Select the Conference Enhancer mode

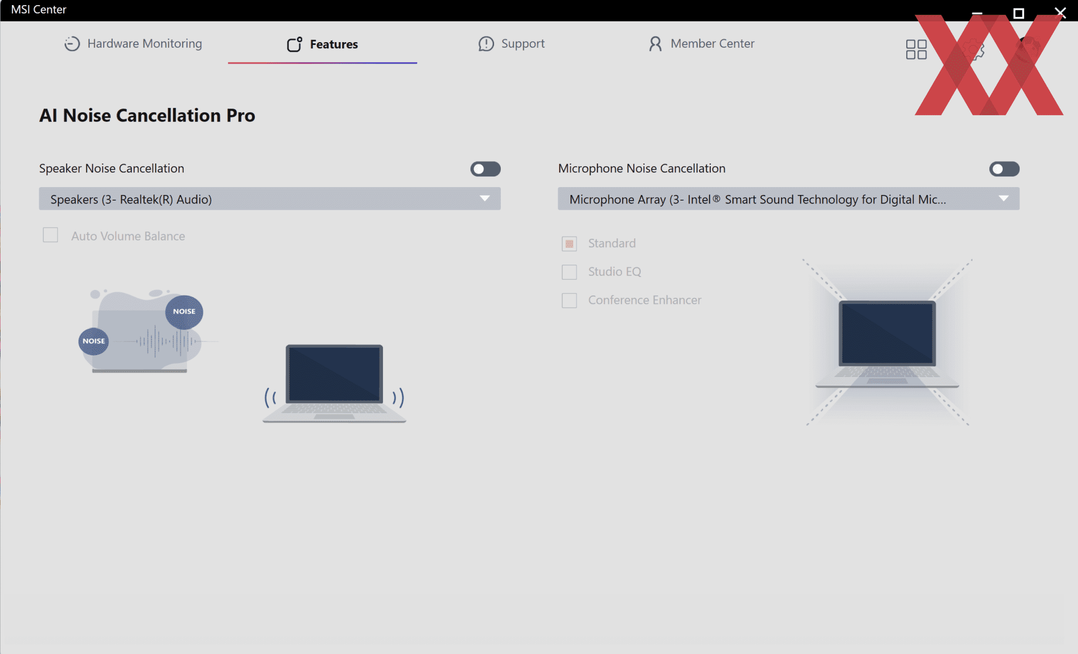(x=569, y=301)
